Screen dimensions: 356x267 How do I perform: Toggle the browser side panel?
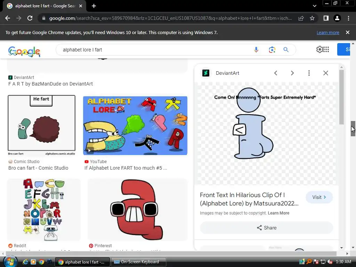click(x=326, y=18)
